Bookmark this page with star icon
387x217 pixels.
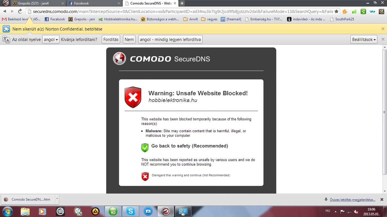[x=336, y=11]
